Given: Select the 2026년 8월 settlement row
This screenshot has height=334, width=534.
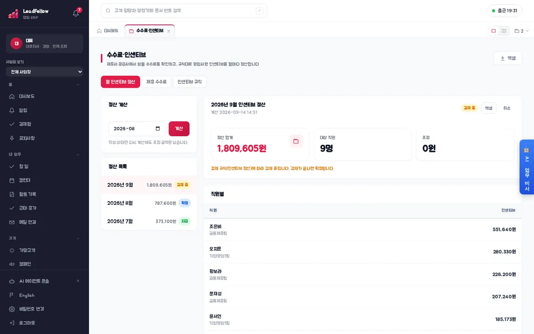Looking at the screenshot, I should coord(149,203).
